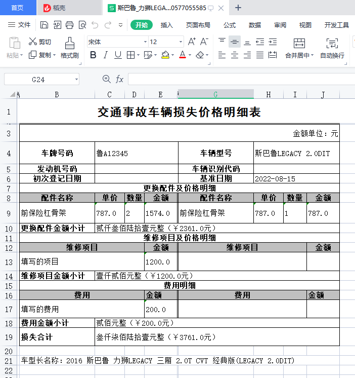Click the Redo arrow
355x378 pixels.
[108, 25]
